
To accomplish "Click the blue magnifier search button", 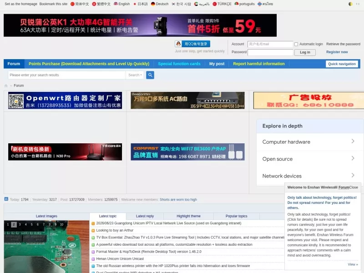I will pos(150,75).
